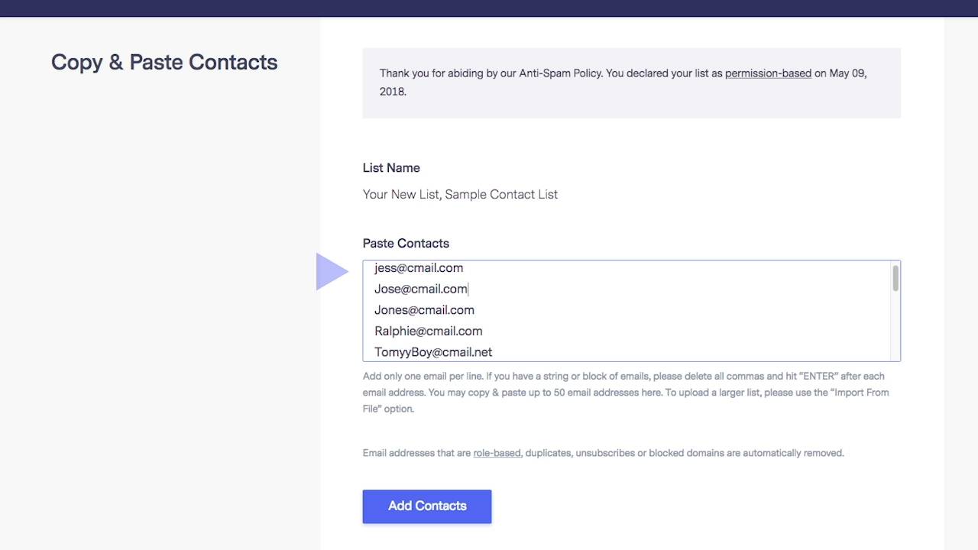Viewport: 978px width, 550px height.
Task: Click the Add Contacts button
Action: pyautogui.click(x=426, y=506)
